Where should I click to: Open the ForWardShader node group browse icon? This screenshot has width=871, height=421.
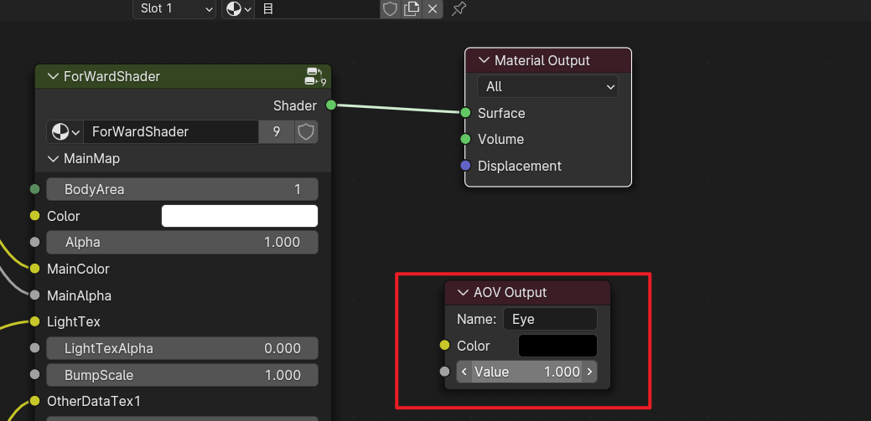[x=65, y=132]
